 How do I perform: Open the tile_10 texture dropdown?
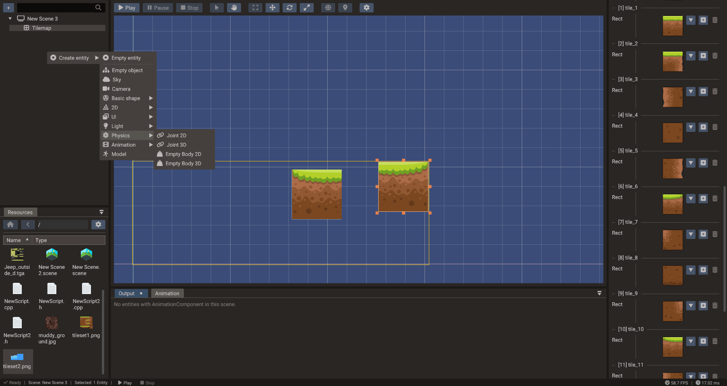click(691, 341)
